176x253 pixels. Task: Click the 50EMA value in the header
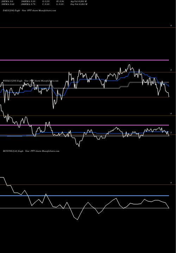tap(8, 4)
